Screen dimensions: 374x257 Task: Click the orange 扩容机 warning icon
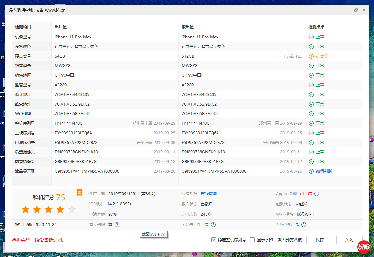(311, 56)
